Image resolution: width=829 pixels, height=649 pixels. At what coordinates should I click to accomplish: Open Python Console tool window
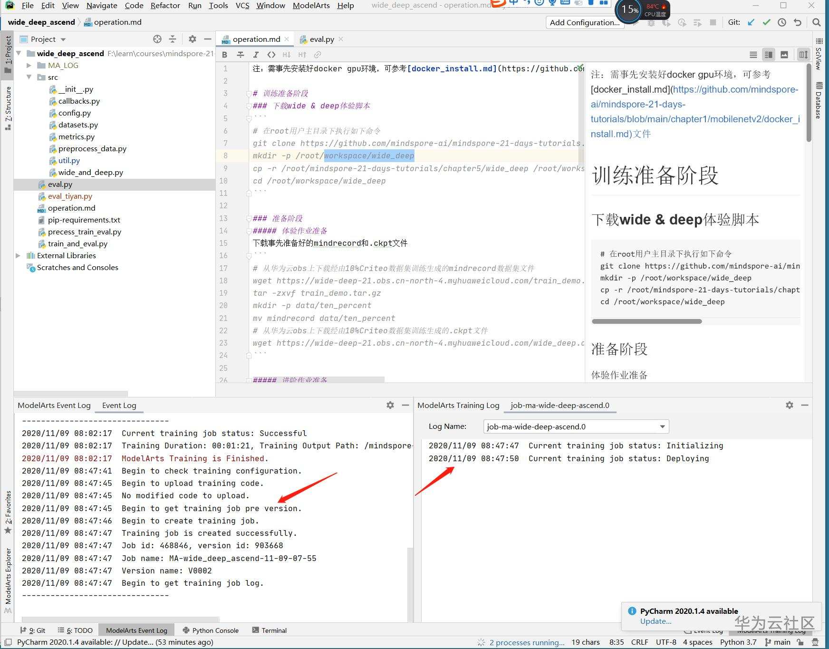[211, 630]
